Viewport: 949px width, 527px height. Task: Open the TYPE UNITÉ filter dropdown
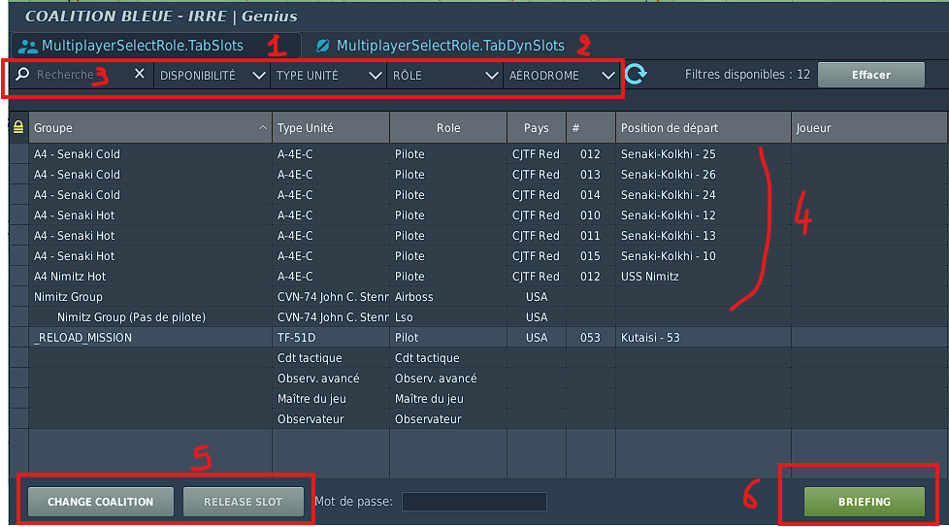pos(329,75)
